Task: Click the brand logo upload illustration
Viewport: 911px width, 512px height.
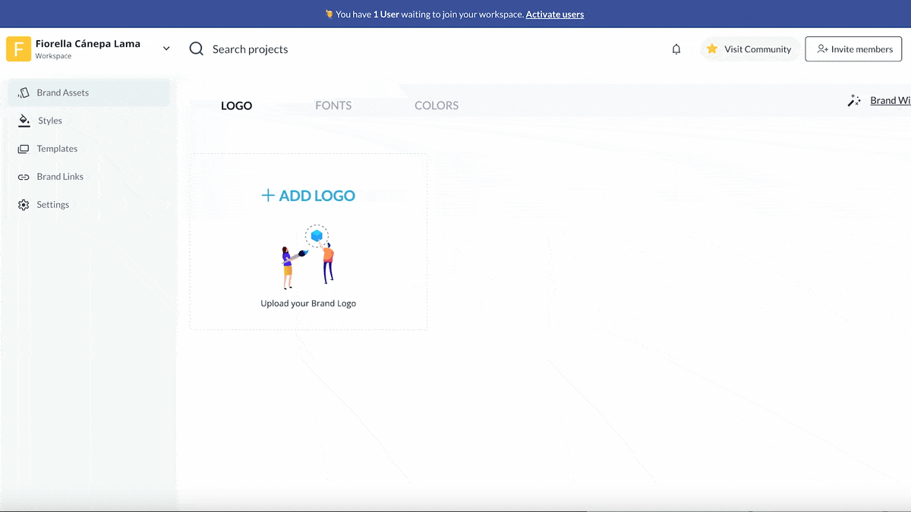Action: (x=308, y=256)
